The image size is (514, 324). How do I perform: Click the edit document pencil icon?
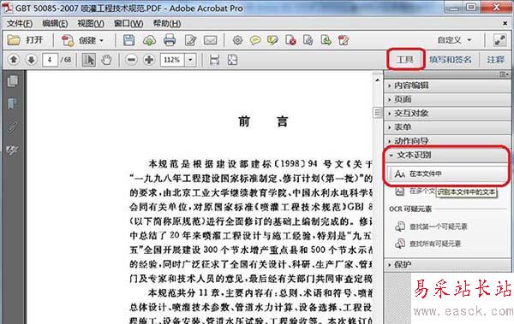tap(190, 40)
